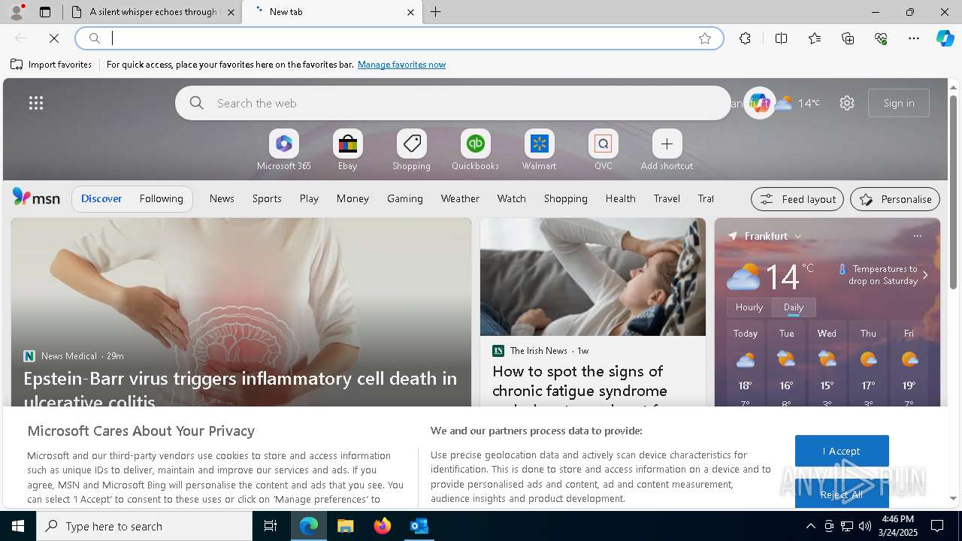
Task: Open the Watch category
Action: pyautogui.click(x=511, y=198)
